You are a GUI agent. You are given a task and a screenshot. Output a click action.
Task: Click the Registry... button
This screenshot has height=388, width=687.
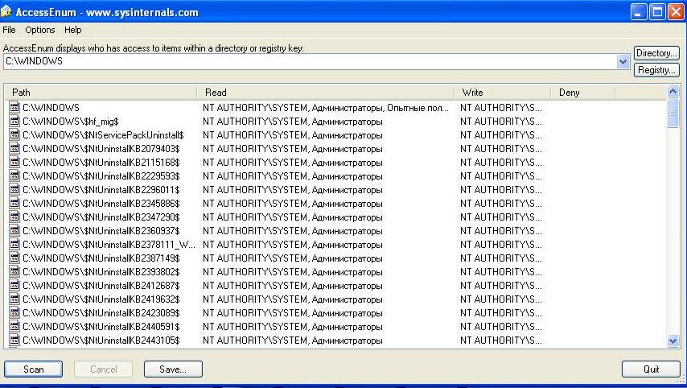(x=656, y=70)
